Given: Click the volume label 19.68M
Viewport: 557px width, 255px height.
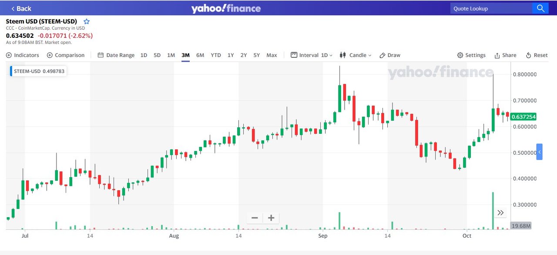Looking at the screenshot, I should (521, 226).
